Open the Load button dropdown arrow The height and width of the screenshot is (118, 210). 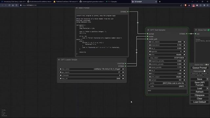[207, 88]
